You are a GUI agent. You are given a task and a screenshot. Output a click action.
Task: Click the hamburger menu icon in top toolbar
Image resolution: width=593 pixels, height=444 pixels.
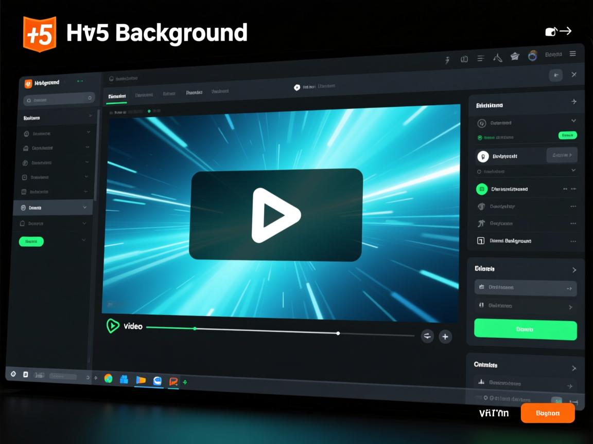coord(572,54)
